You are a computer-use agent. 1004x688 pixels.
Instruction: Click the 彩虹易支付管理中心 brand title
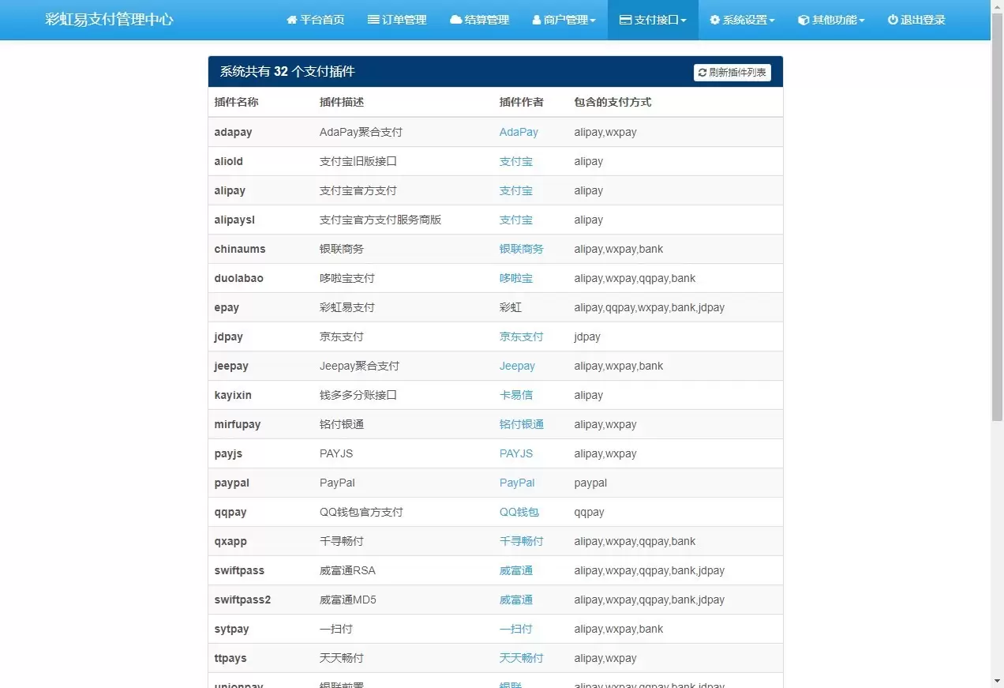pyautogui.click(x=109, y=20)
